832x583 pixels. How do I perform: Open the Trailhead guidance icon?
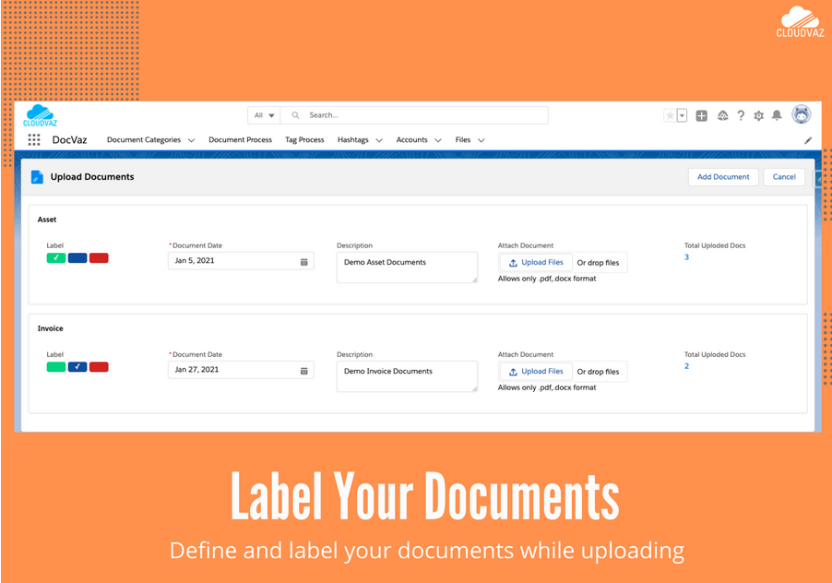click(722, 115)
